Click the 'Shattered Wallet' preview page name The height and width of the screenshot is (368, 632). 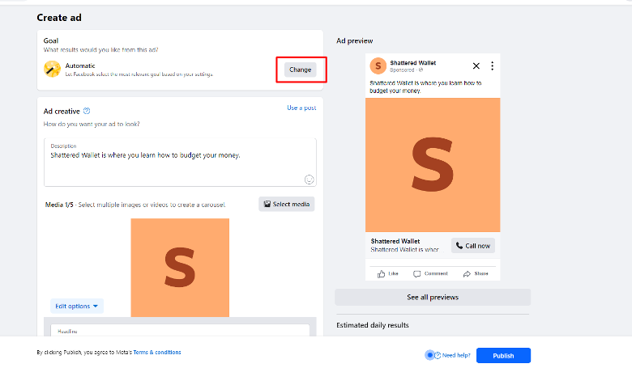(413, 63)
